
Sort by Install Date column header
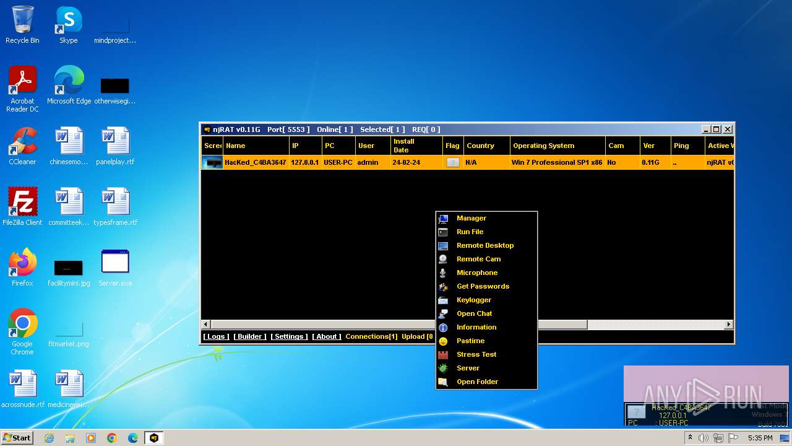(416, 146)
